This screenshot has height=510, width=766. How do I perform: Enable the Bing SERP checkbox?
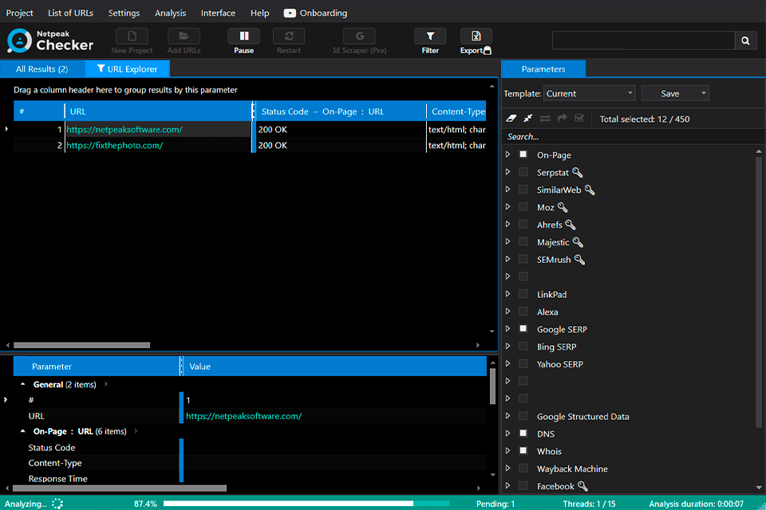click(x=523, y=347)
